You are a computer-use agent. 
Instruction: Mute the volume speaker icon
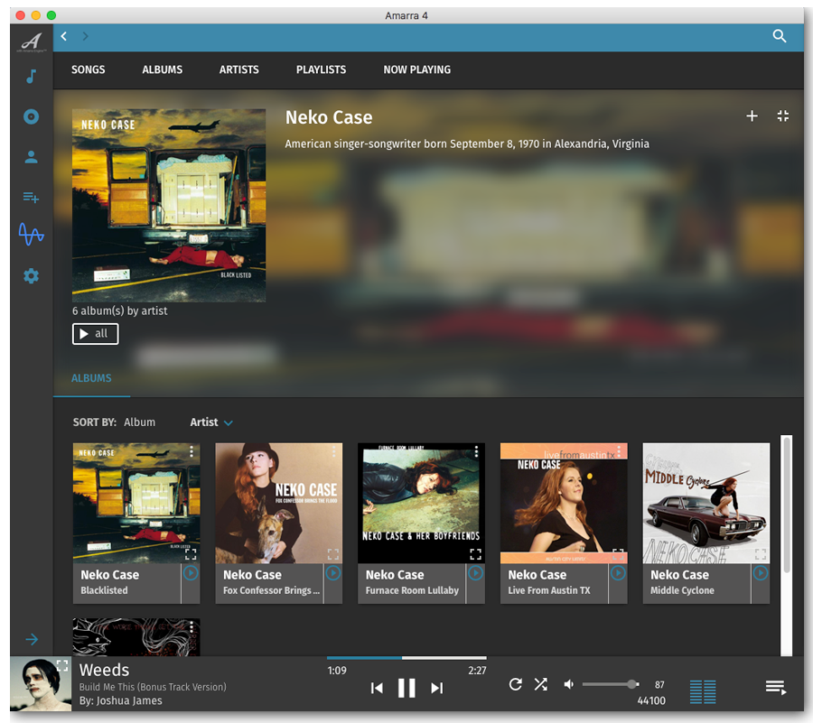tap(568, 684)
